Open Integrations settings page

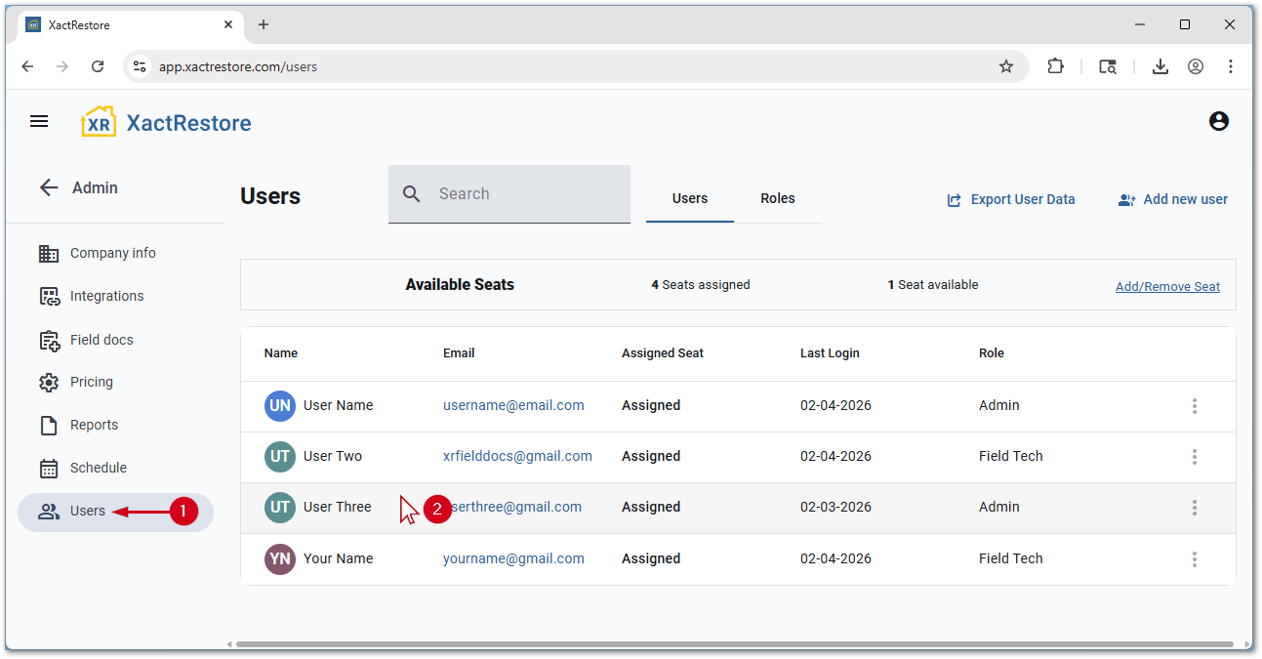(106, 296)
